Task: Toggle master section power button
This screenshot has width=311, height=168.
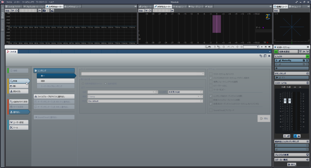Action: point(276,52)
